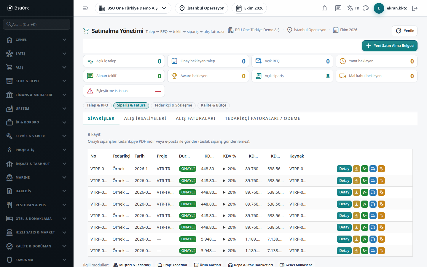The image size is (427, 267).
Task: Switch to the ALIŞ İRSALİYELERİ tab
Action: pos(145,118)
